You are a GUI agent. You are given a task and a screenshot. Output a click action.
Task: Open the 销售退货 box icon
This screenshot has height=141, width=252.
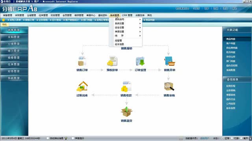pos(126,112)
